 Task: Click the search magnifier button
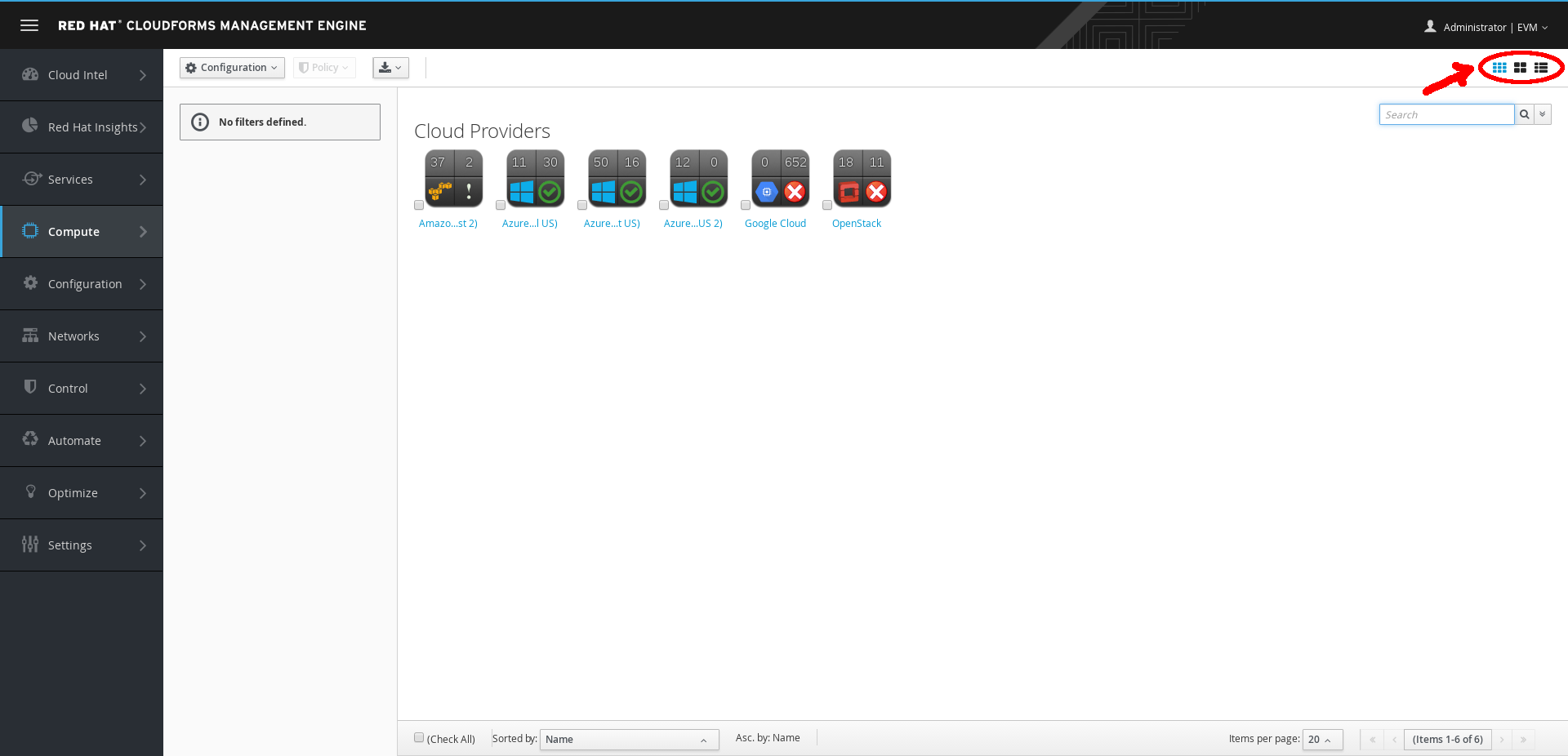(x=1524, y=114)
